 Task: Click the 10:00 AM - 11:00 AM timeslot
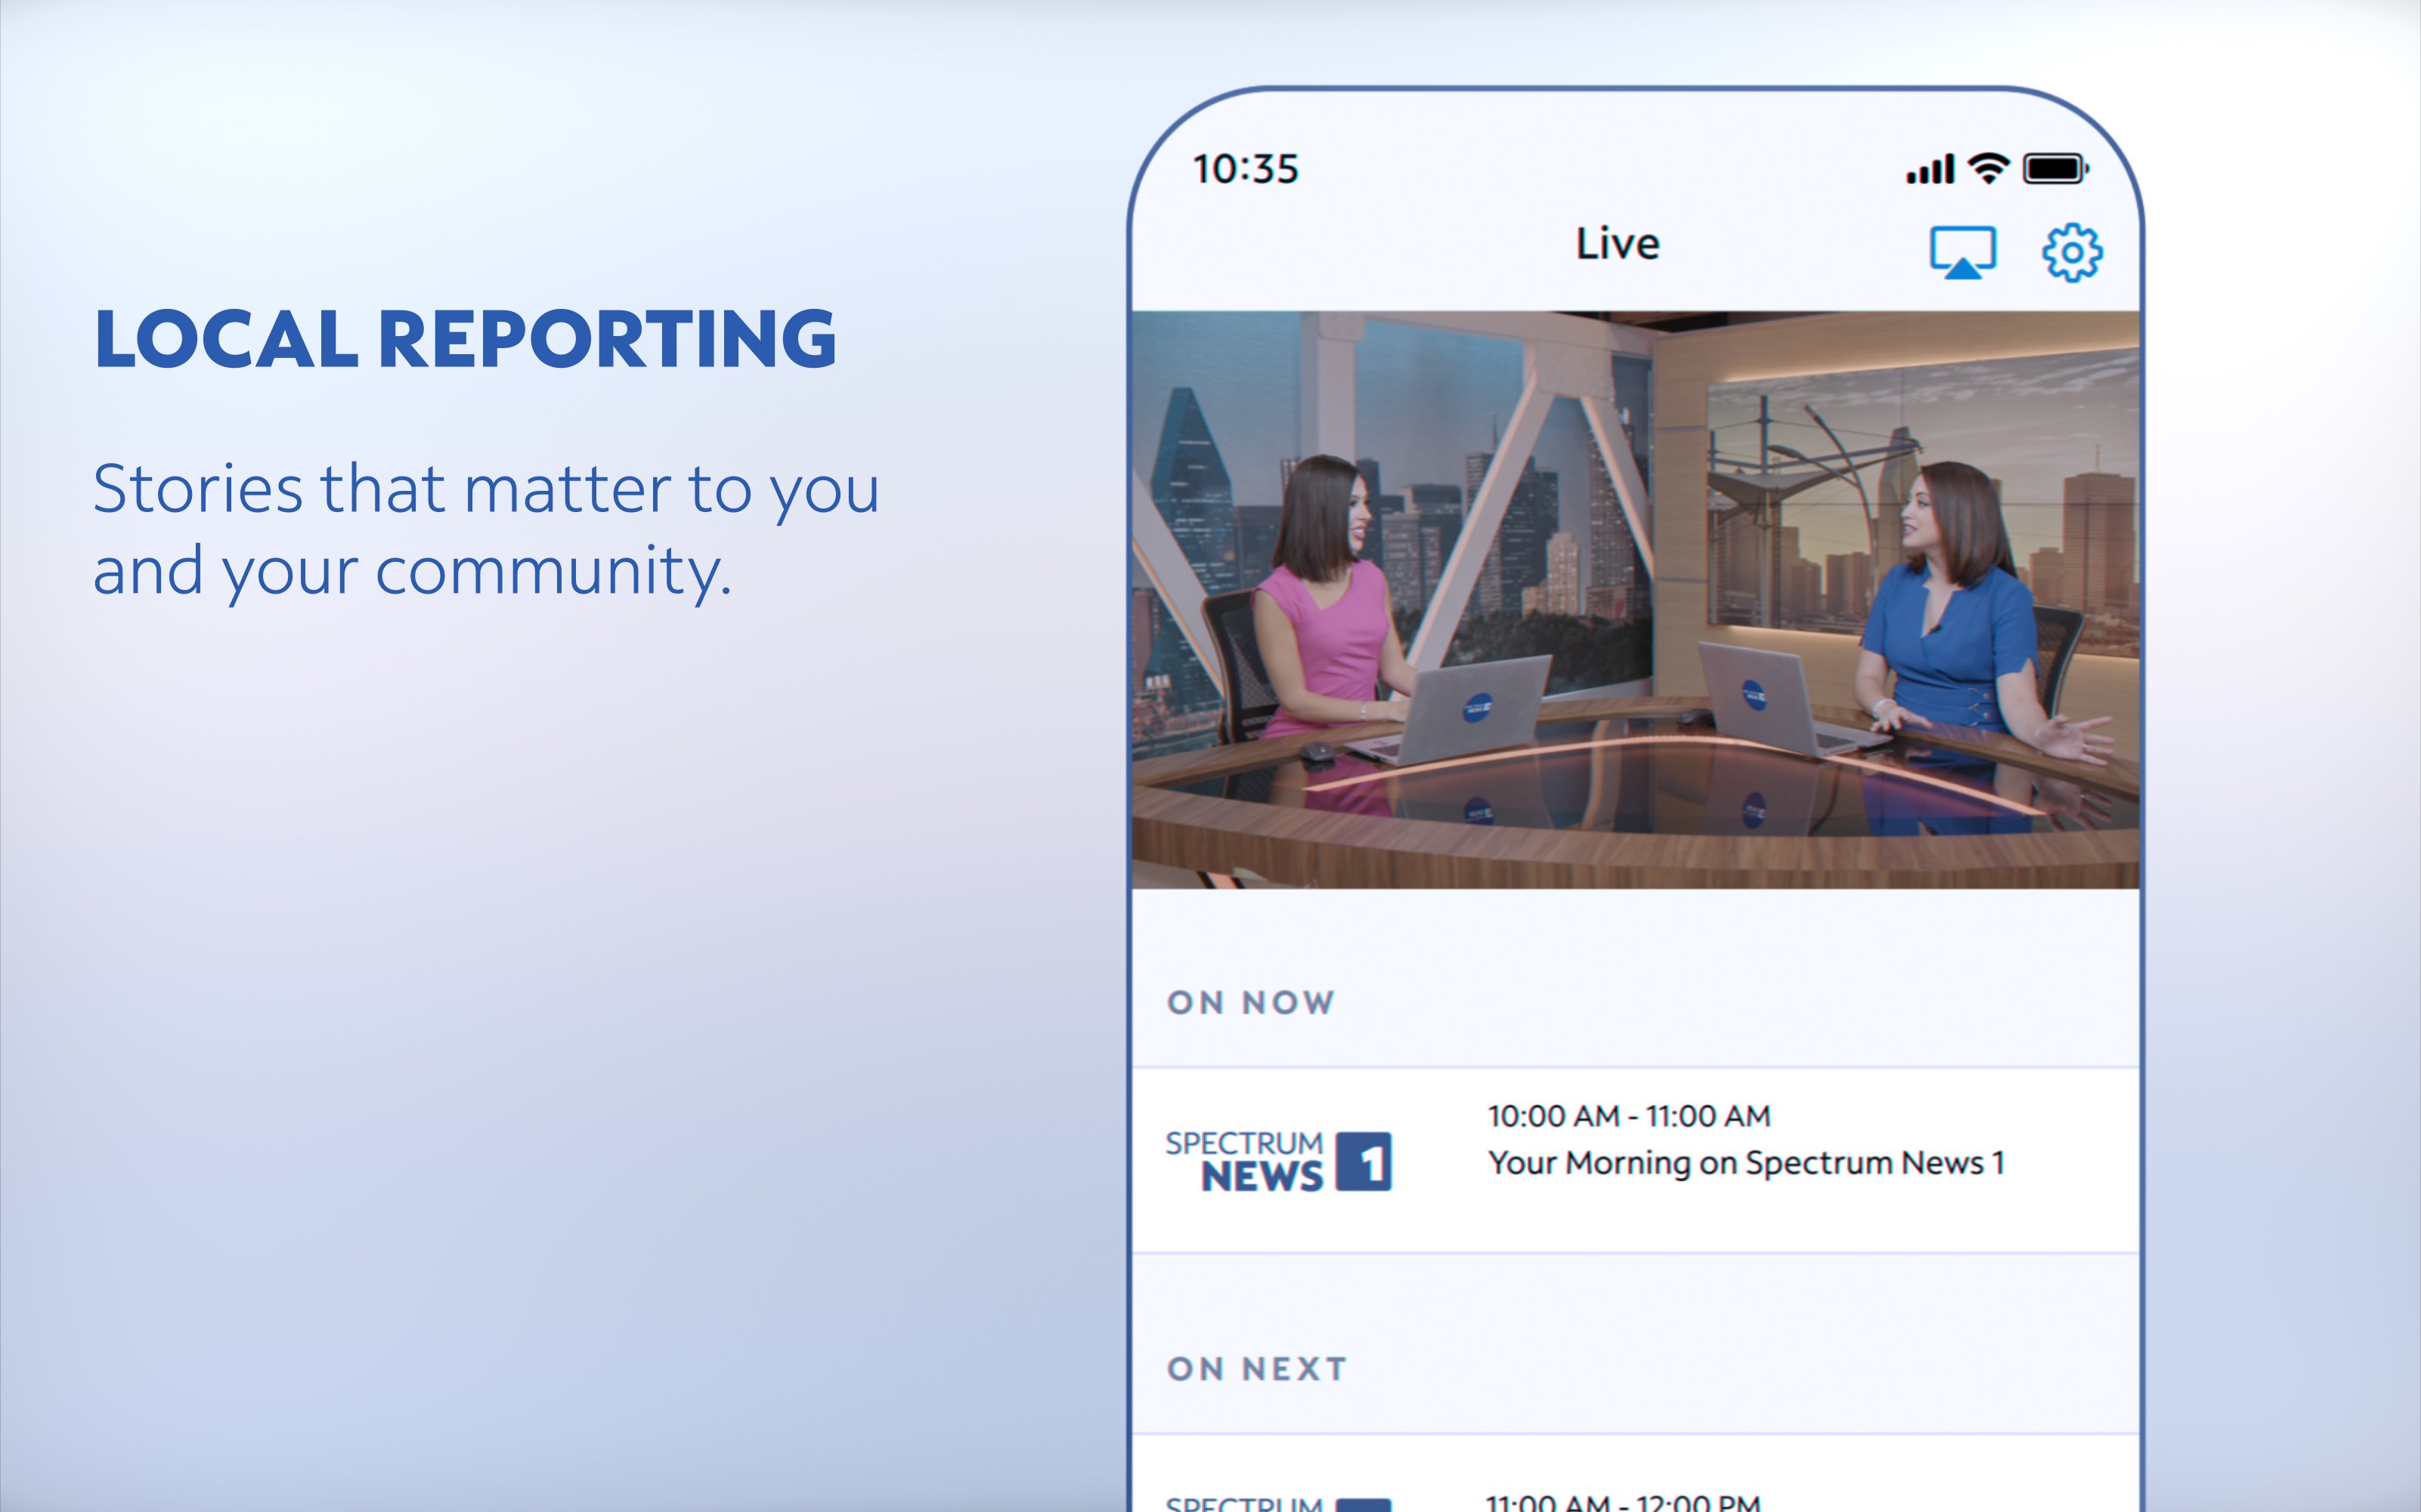point(1628,1116)
